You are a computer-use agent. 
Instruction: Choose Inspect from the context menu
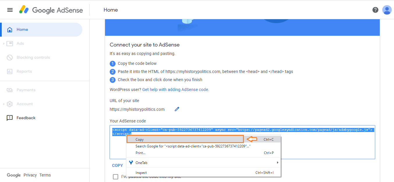click(141, 172)
